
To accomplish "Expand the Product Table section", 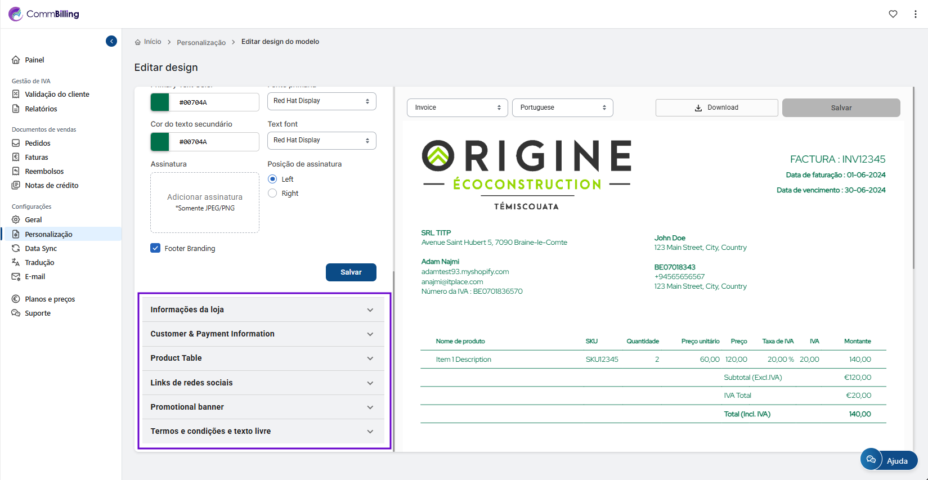I will 263,358.
